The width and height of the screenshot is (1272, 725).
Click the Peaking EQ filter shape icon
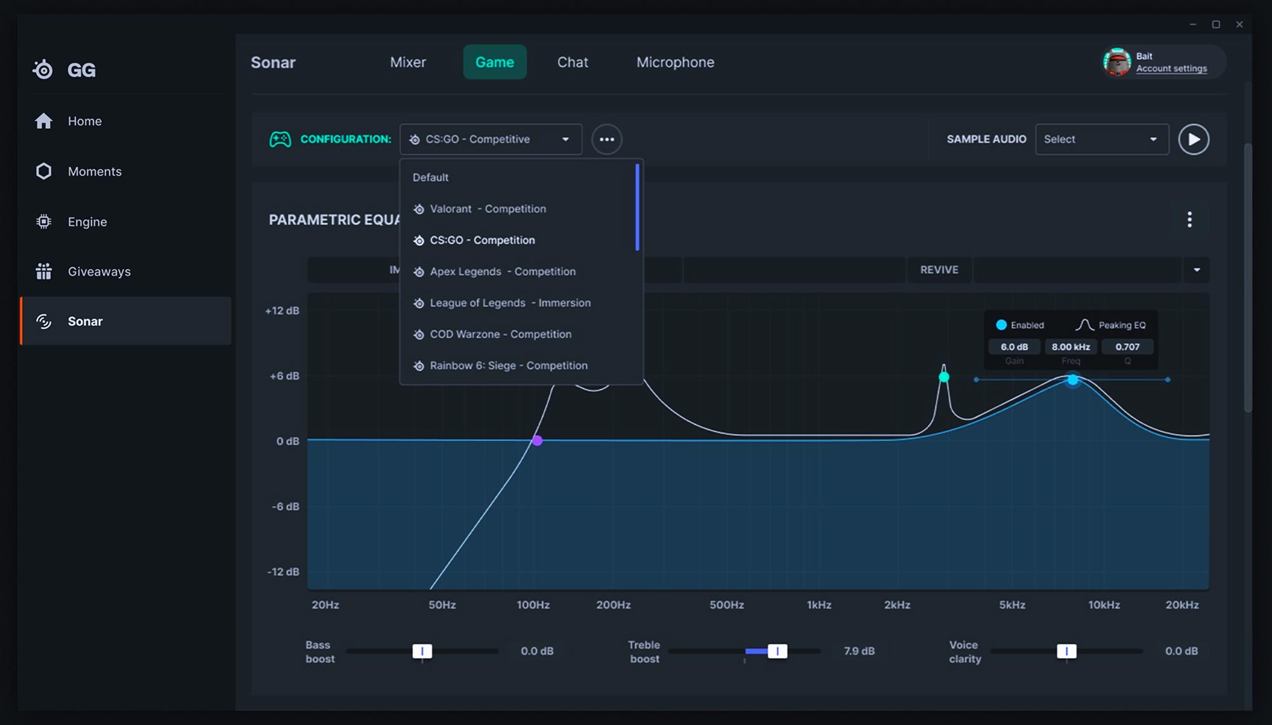[1084, 325]
